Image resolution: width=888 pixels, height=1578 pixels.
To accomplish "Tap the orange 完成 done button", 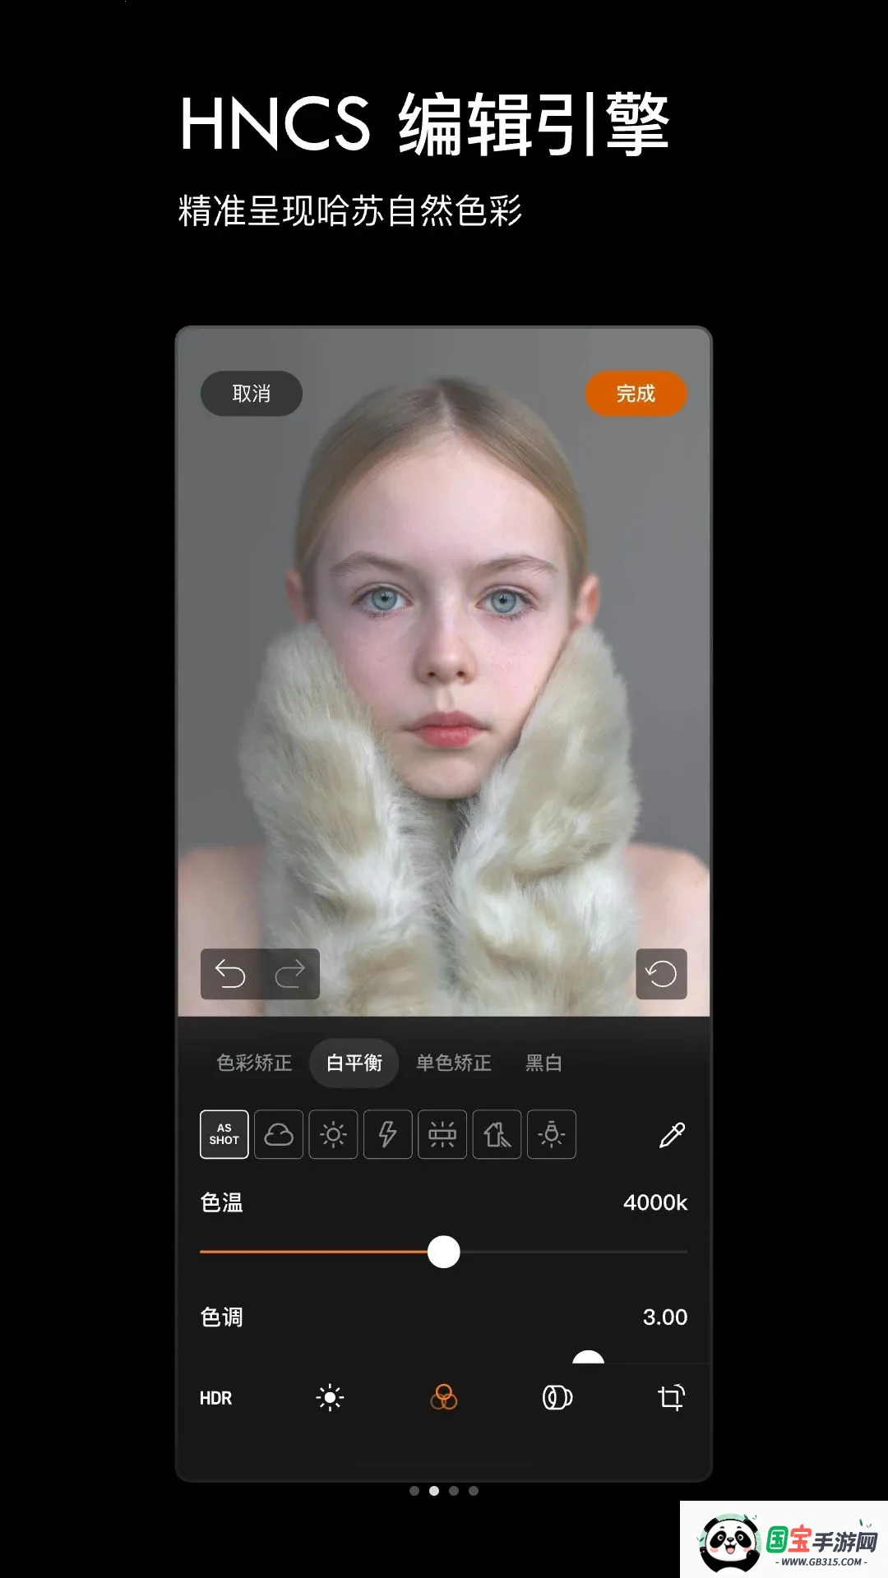I will [636, 394].
